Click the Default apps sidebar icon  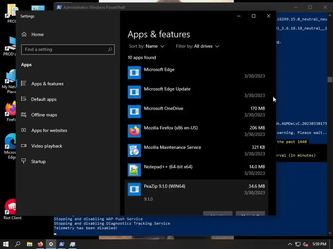click(x=24, y=99)
